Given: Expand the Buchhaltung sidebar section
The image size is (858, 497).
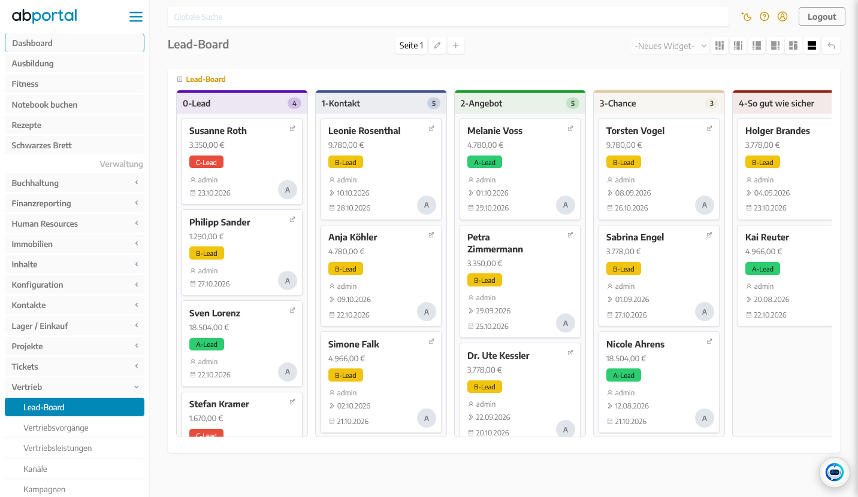Looking at the screenshot, I should [74, 183].
